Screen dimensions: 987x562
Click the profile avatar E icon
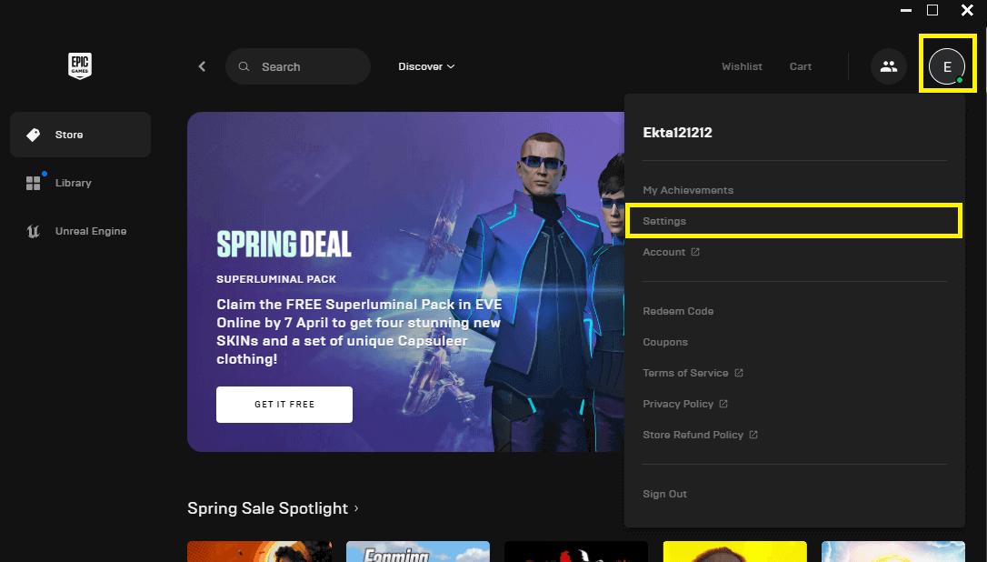pyautogui.click(x=947, y=66)
